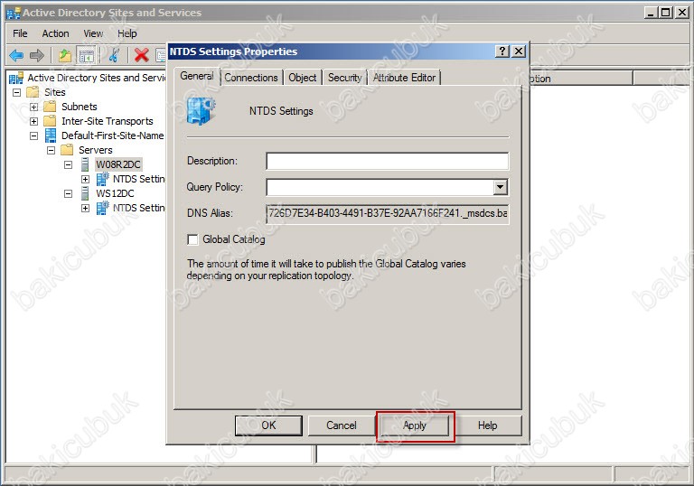Click the Apply button
This screenshot has height=486, width=694.
pyautogui.click(x=415, y=425)
